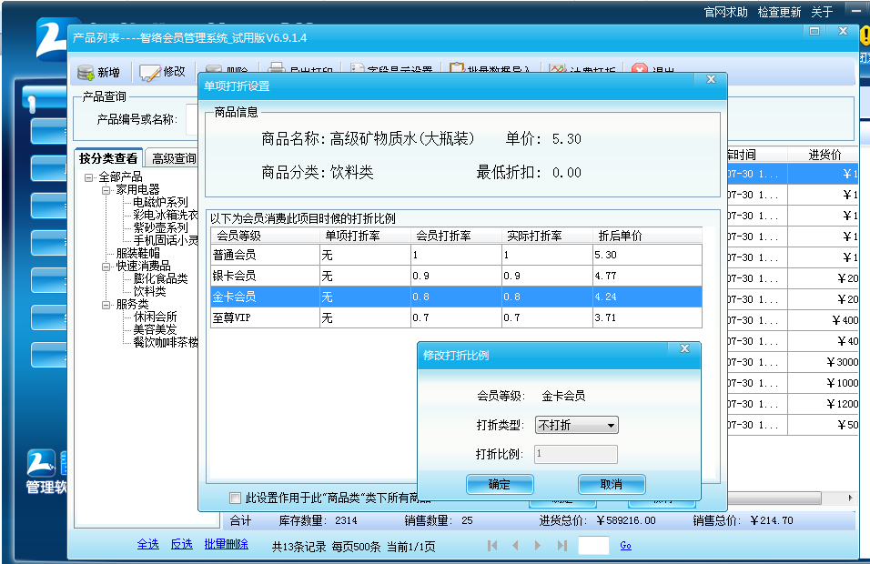Select 膨化食品类 tree item
870x564 pixels.
point(160,279)
